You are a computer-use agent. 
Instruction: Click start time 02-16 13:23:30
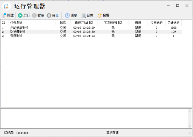pyautogui.click(x=84, y=32)
